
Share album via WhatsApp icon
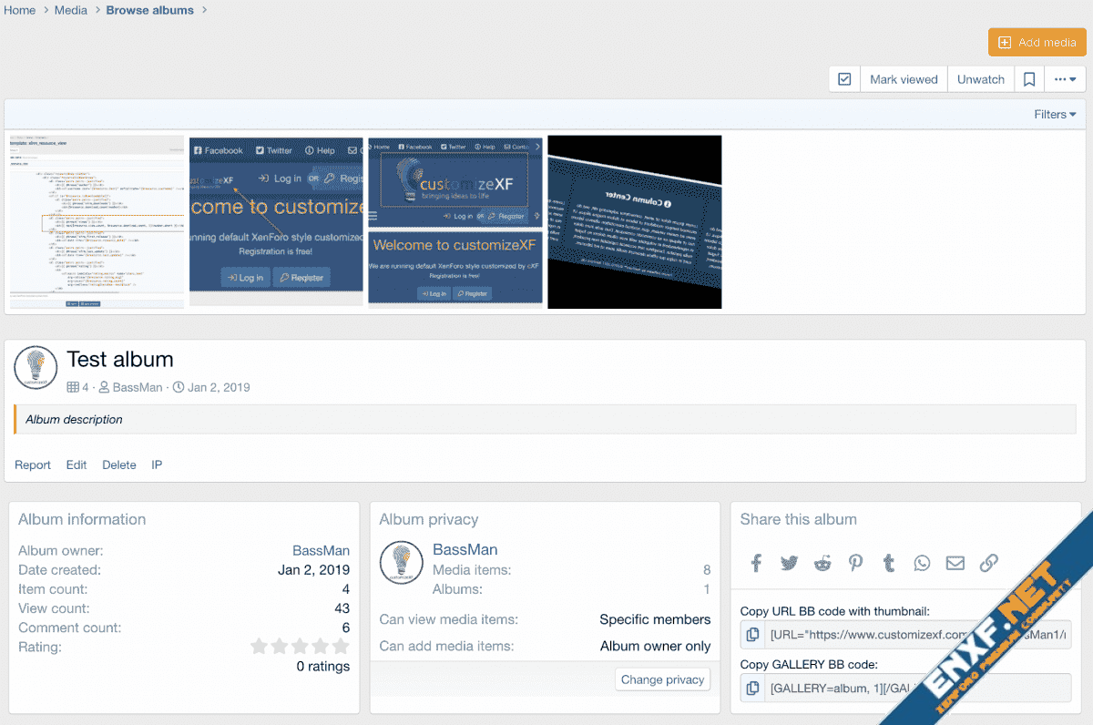tap(922, 563)
